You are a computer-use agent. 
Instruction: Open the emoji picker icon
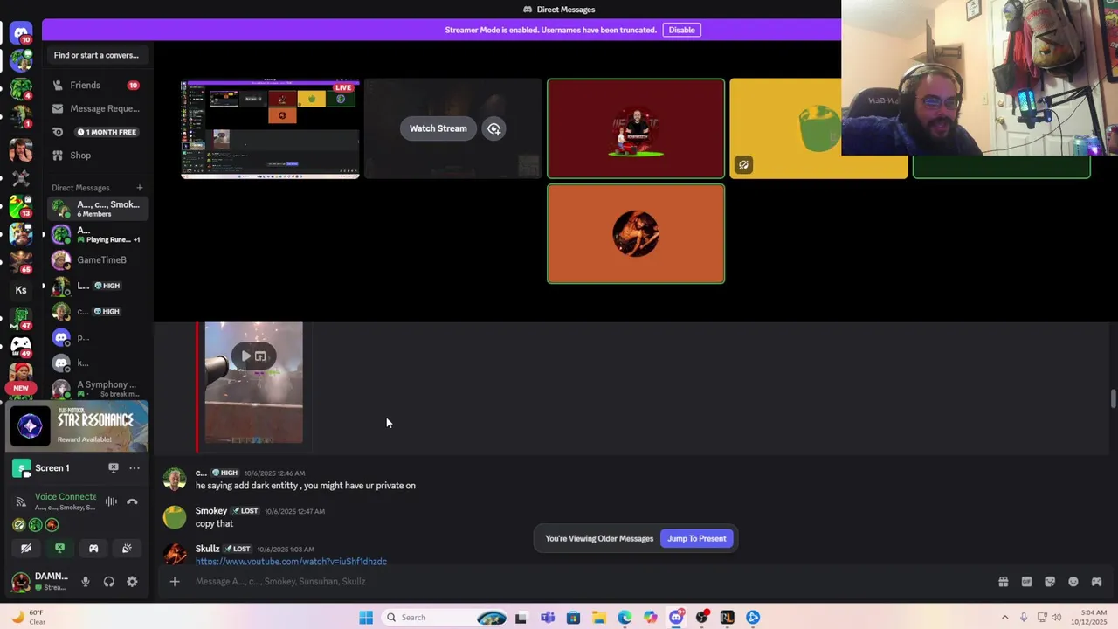coord(1073,582)
